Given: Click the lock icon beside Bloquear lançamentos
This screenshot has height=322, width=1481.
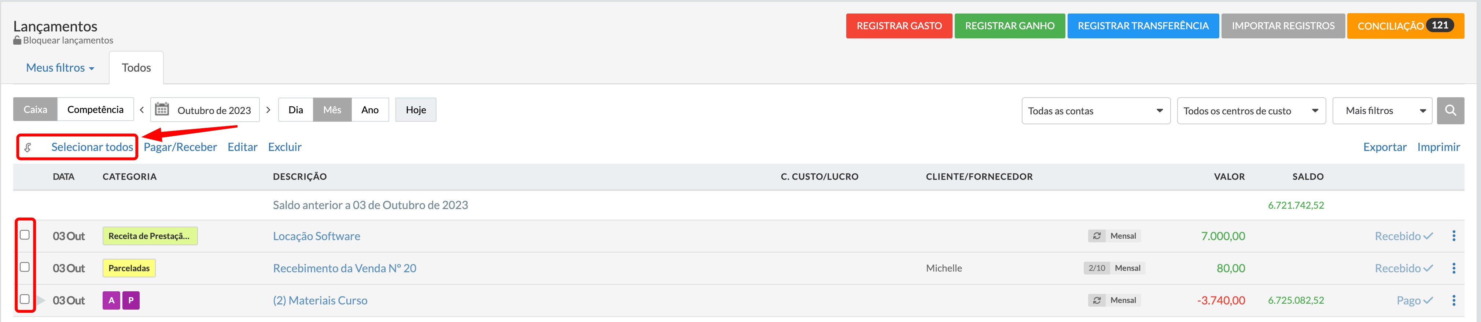Looking at the screenshot, I should (x=17, y=40).
